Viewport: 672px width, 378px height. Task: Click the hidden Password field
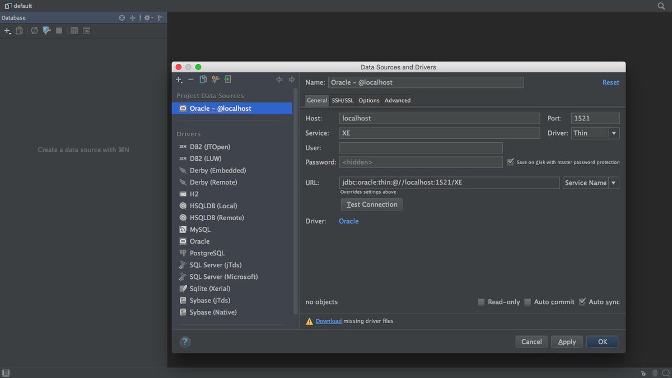421,162
